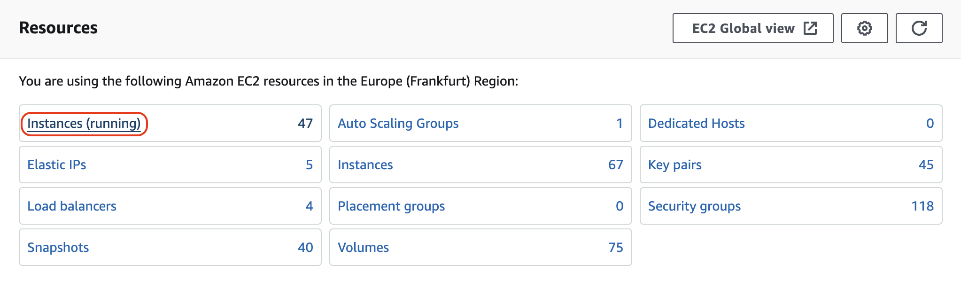Click the Volumes count 75
The width and height of the screenshot is (961, 282).
[615, 248]
